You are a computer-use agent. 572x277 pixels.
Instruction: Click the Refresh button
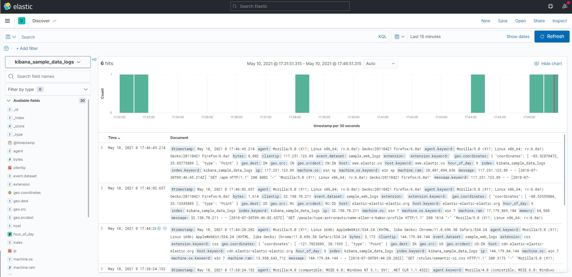tap(552, 37)
